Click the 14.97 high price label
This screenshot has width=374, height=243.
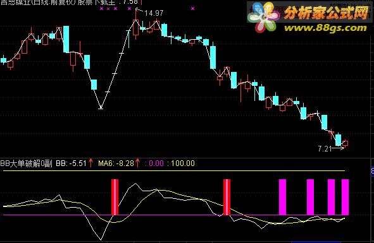[x=154, y=13]
